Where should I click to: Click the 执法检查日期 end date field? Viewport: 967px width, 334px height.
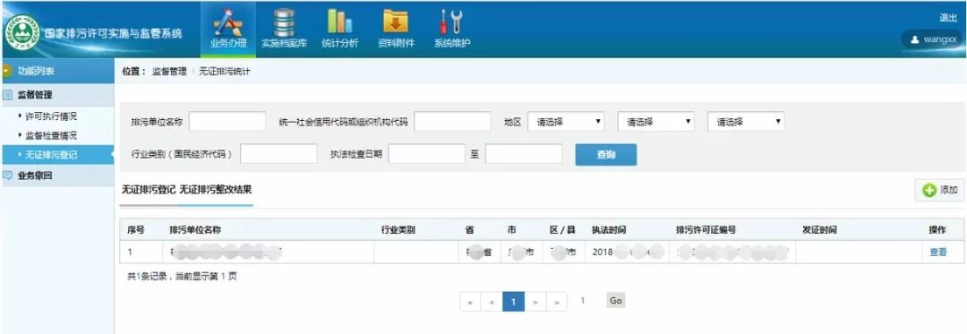pos(524,154)
